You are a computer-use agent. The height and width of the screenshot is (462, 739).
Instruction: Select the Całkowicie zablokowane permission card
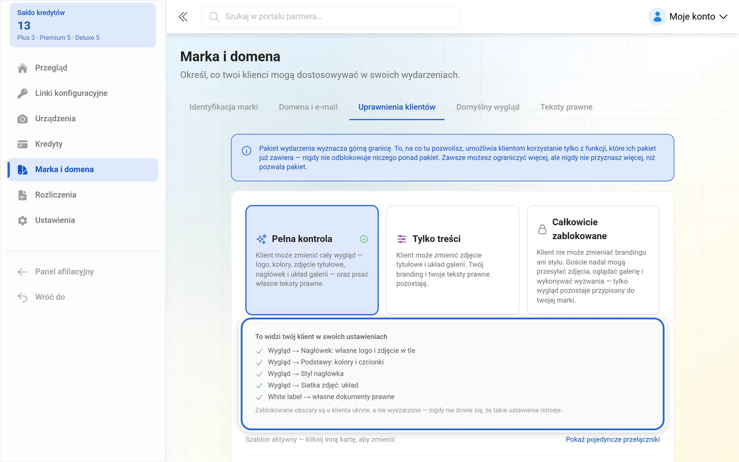point(593,260)
